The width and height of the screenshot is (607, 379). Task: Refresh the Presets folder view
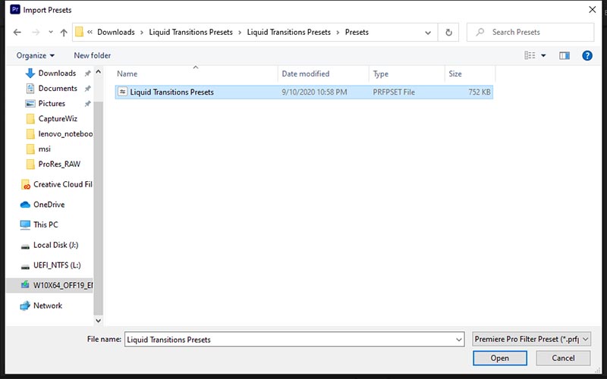(448, 33)
